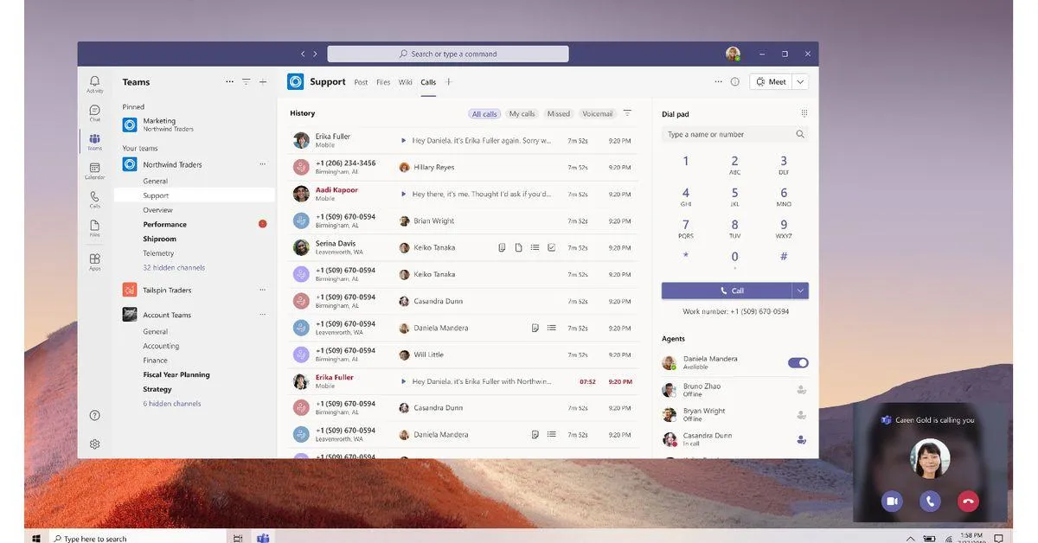The height and width of the screenshot is (543, 1038).
Task: Open more options beside the Teams heading
Action: 229,82
